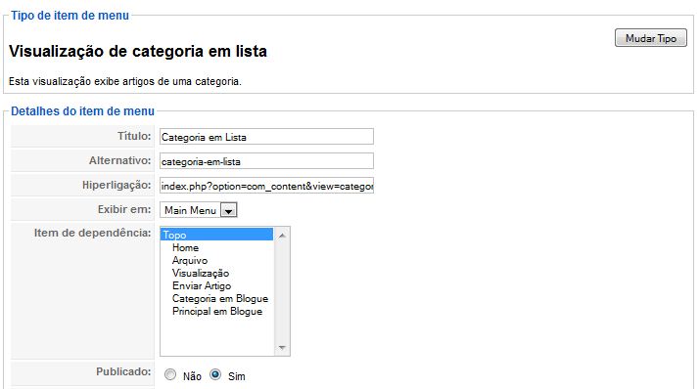Image resolution: width=699 pixels, height=389 pixels.
Task: Select Topo in dependency list
Action: click(216, 235)
